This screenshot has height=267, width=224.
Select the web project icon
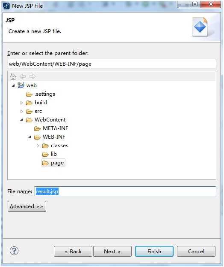click(x=21, y=85)
